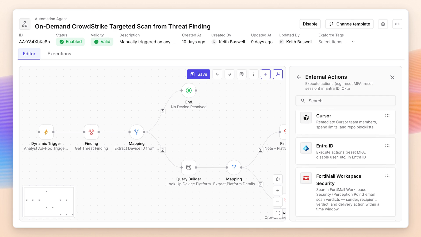Click the '10 days ago' created value
This screenshot has width=421, height=237.
193,42
